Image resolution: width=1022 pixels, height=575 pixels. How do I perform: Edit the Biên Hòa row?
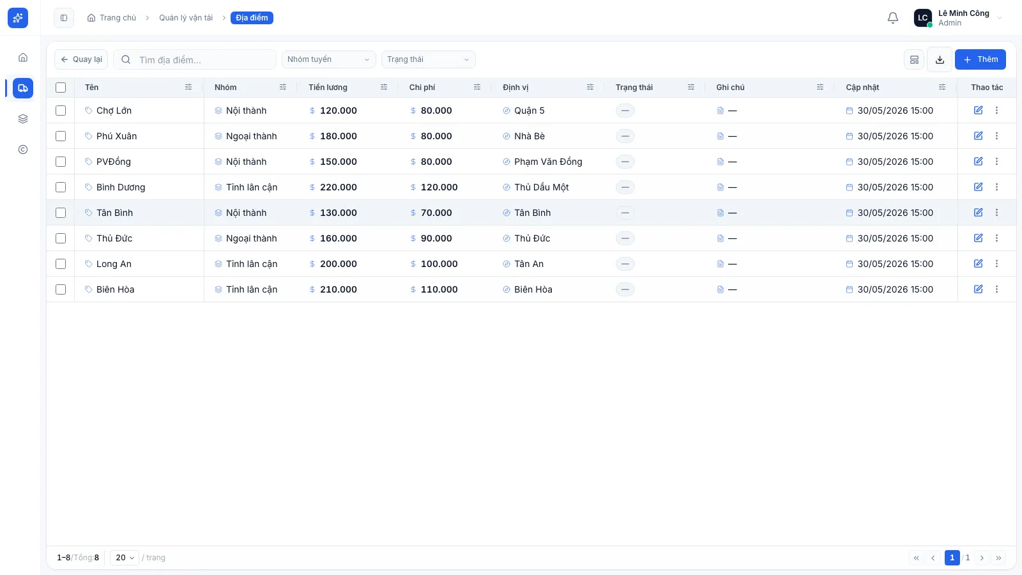coord(978,289)
